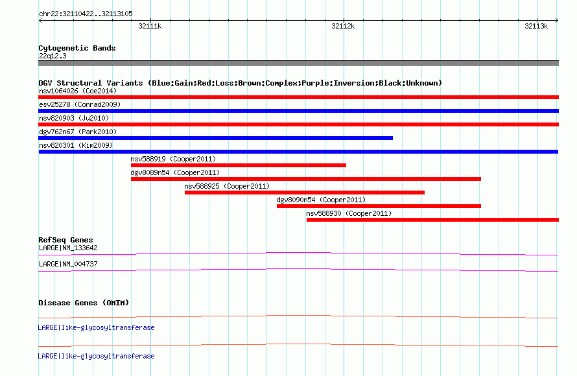
Task: Select the blue nsv820301 (Kim2009) bar
Action: 298,152
